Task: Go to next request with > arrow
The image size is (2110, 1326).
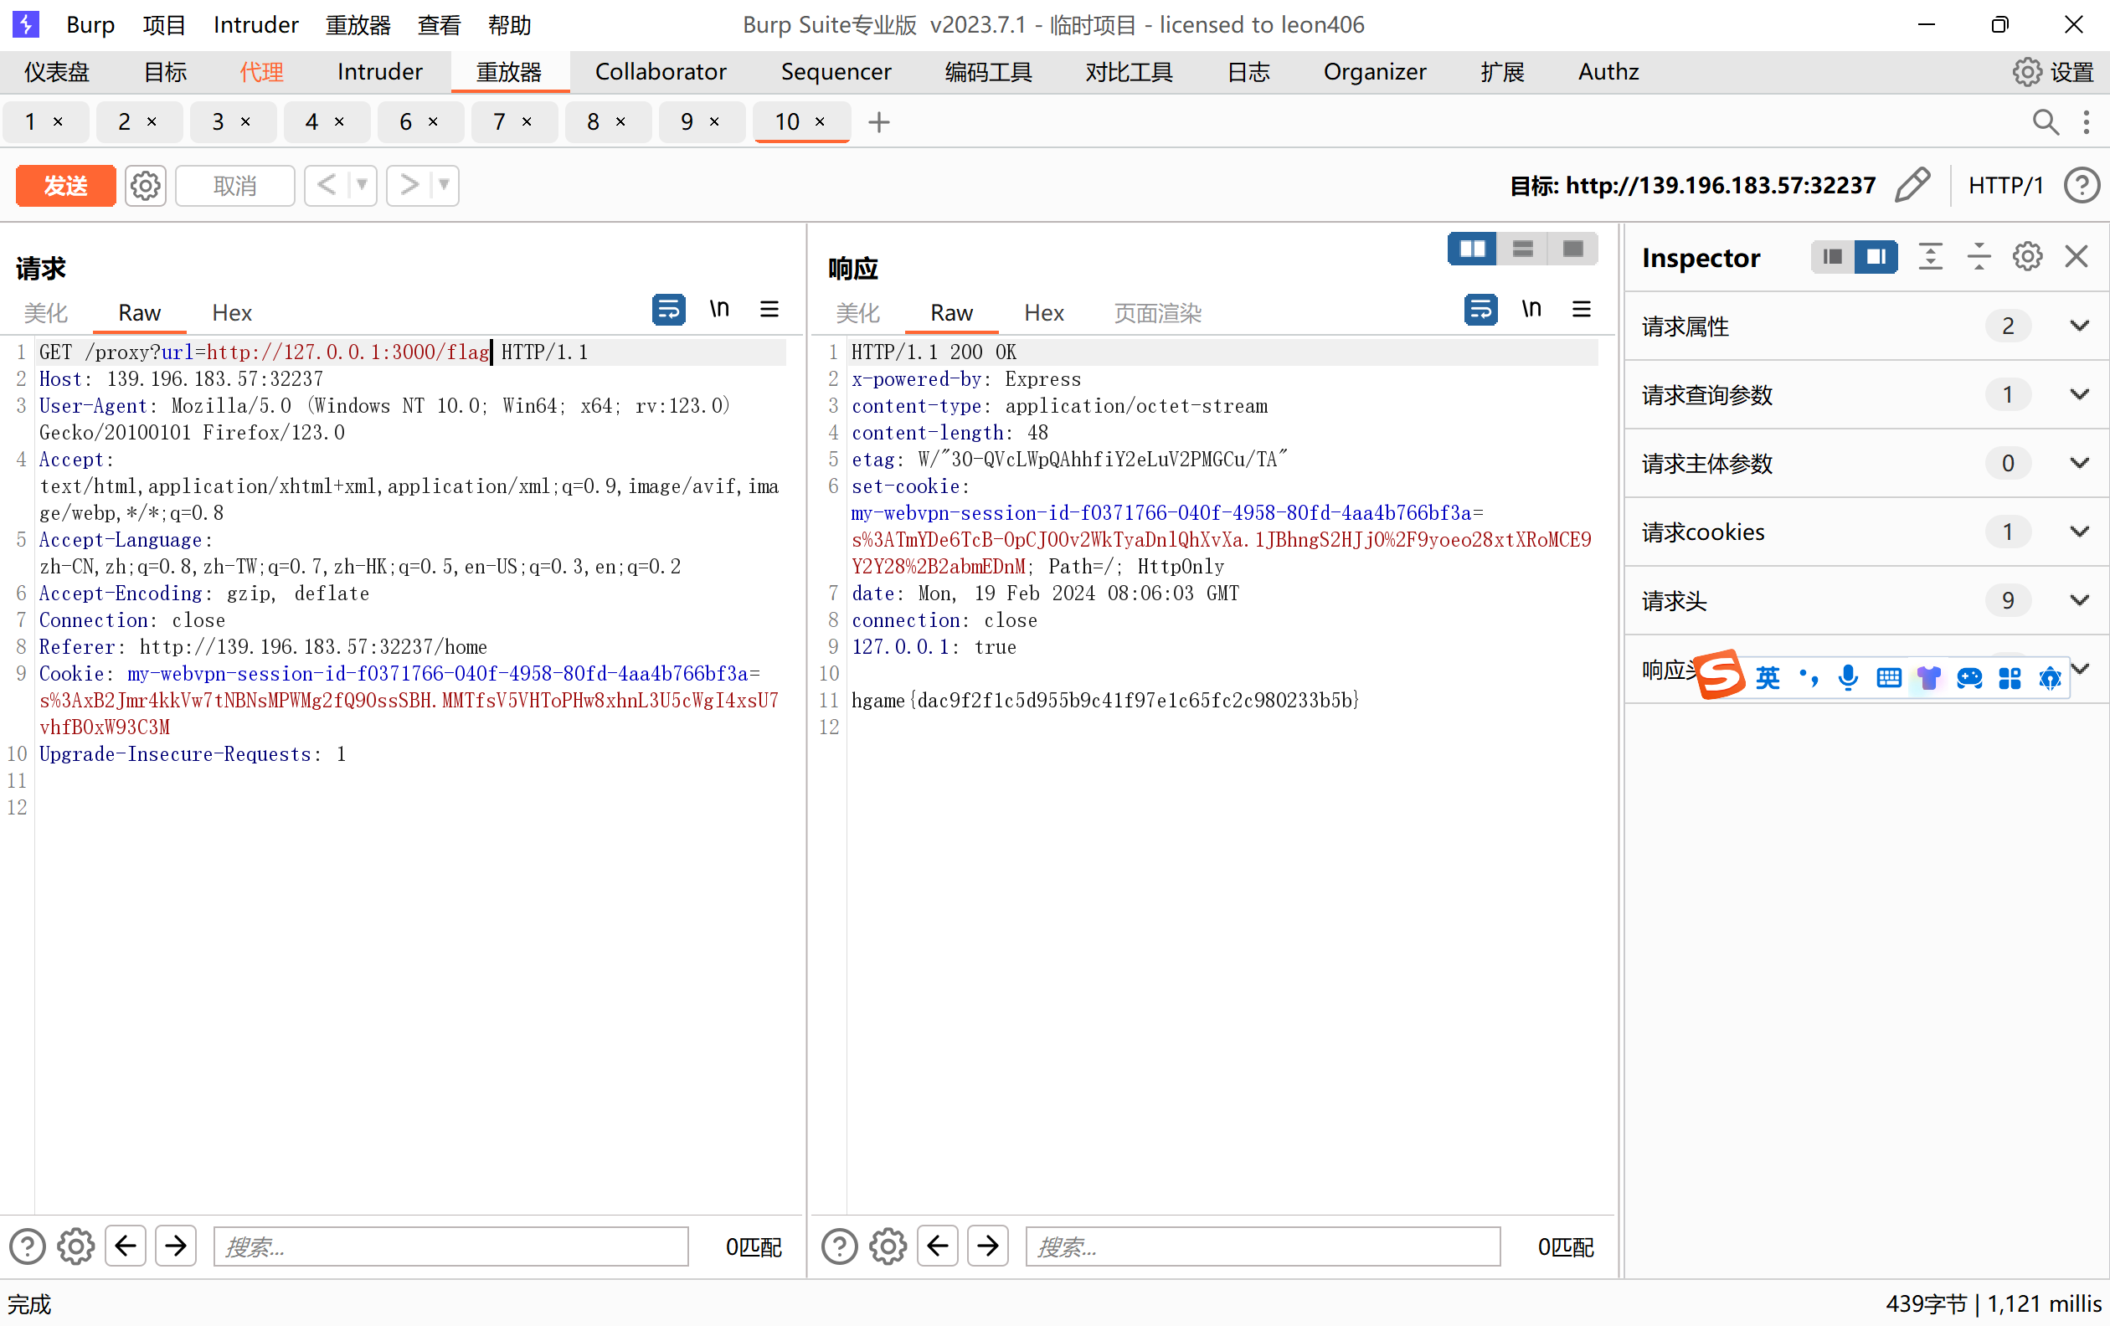Action: [x=409, y=186]
